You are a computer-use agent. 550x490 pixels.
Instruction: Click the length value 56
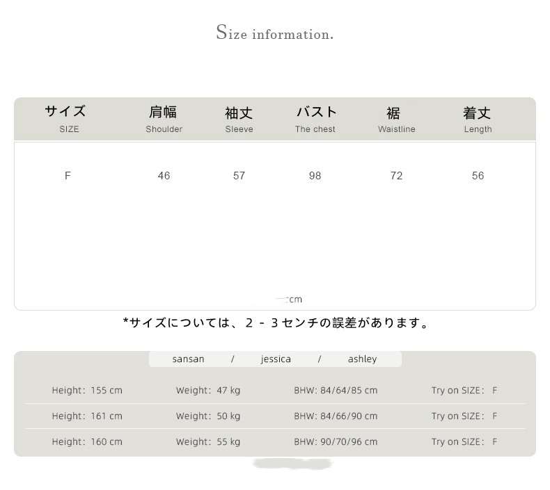(478, 176)
